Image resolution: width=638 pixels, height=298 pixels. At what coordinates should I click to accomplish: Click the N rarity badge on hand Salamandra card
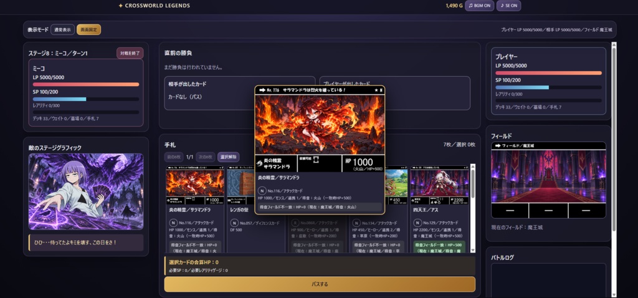tap(173, 223)
